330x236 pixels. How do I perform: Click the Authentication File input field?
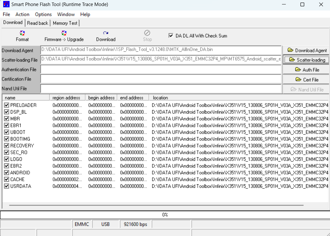(x=161, y=69)
